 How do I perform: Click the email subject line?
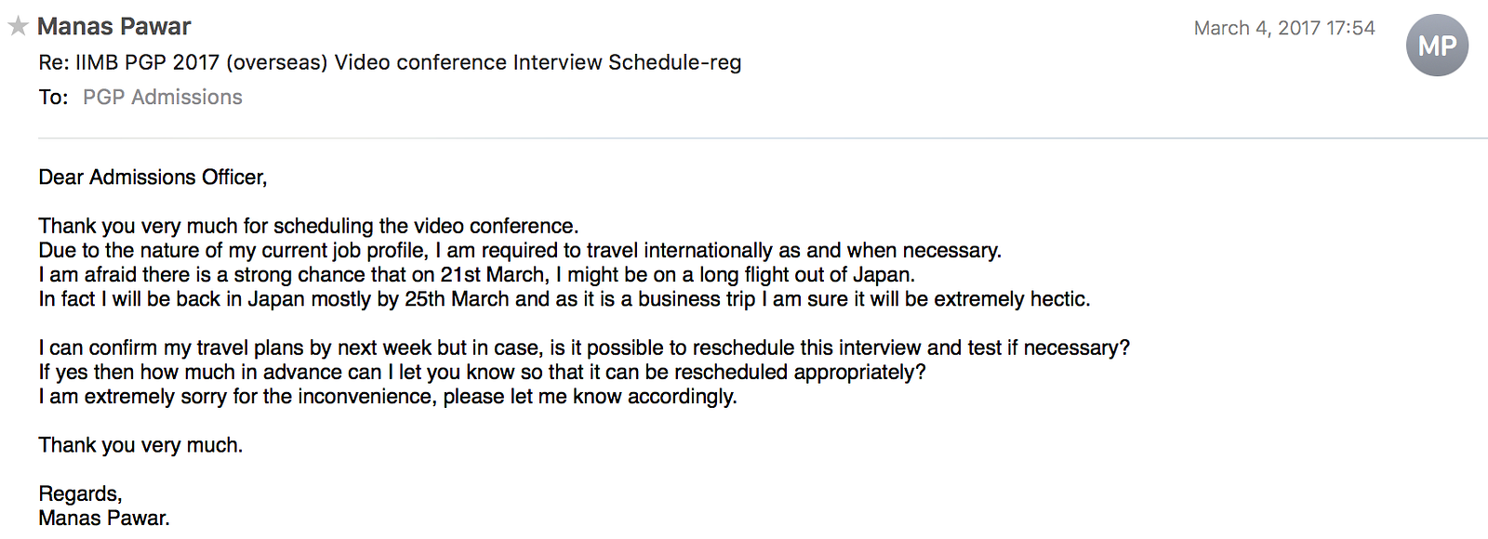[x=390, y=62]
